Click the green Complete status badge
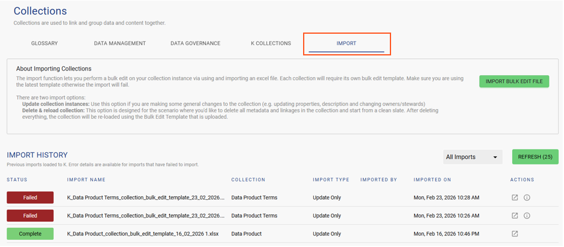Image resolution: width=564 pixels, height=247 pixels. tap(30, 234)
